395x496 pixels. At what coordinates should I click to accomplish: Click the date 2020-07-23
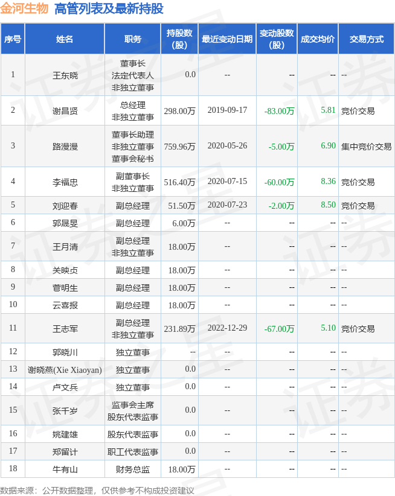(x=227, y=205)
